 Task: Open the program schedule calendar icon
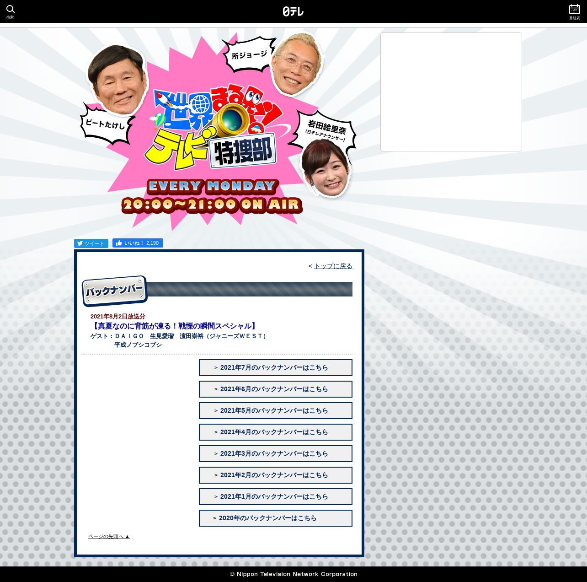pyautogui.click(x=575, y=11)
